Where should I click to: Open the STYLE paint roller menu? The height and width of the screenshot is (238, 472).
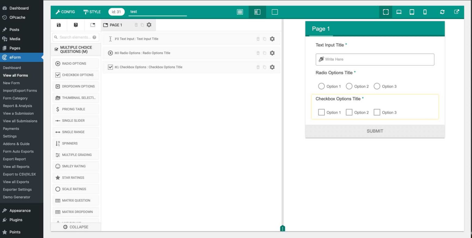[x=92, y=12]
